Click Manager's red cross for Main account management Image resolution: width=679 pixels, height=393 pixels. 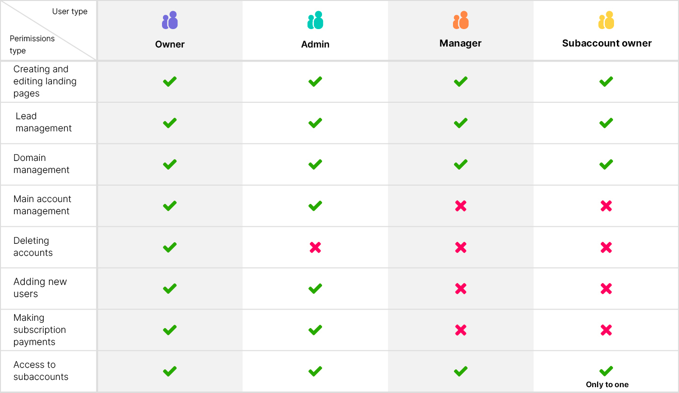[461, 206]
